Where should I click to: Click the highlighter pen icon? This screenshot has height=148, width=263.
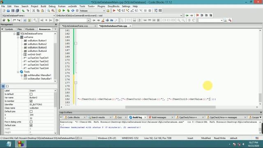coord(103,20)
